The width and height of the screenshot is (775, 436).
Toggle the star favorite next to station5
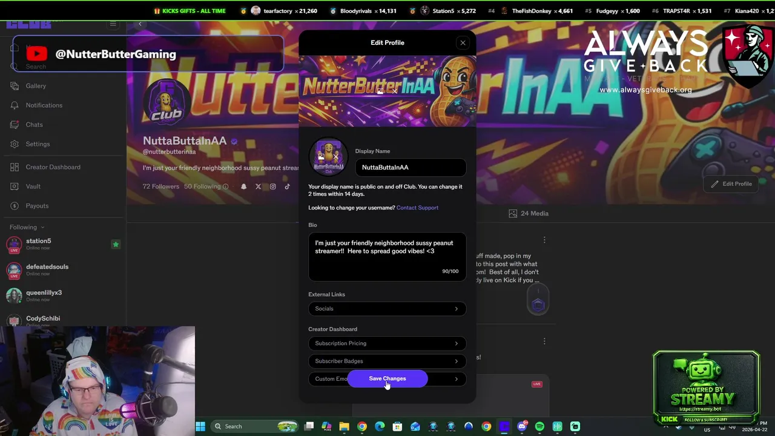pos(116,244)
